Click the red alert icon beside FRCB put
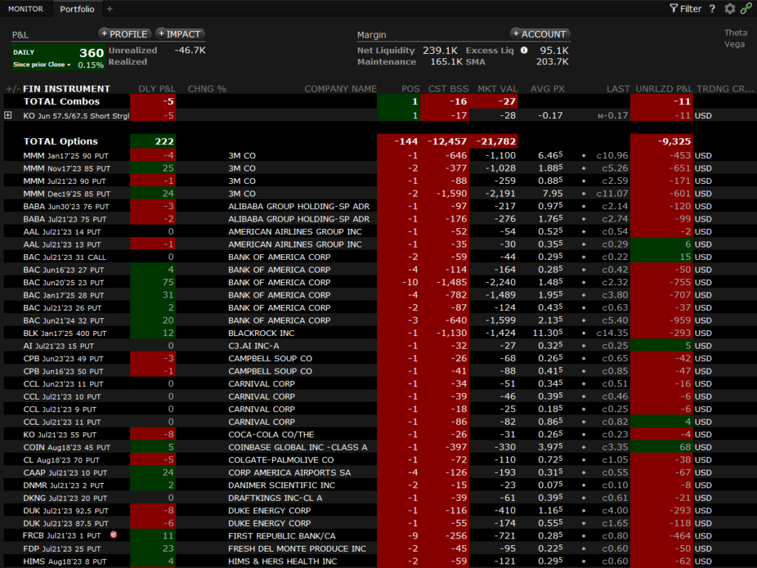The image size is (757, 568). click(x=114, y=536)
